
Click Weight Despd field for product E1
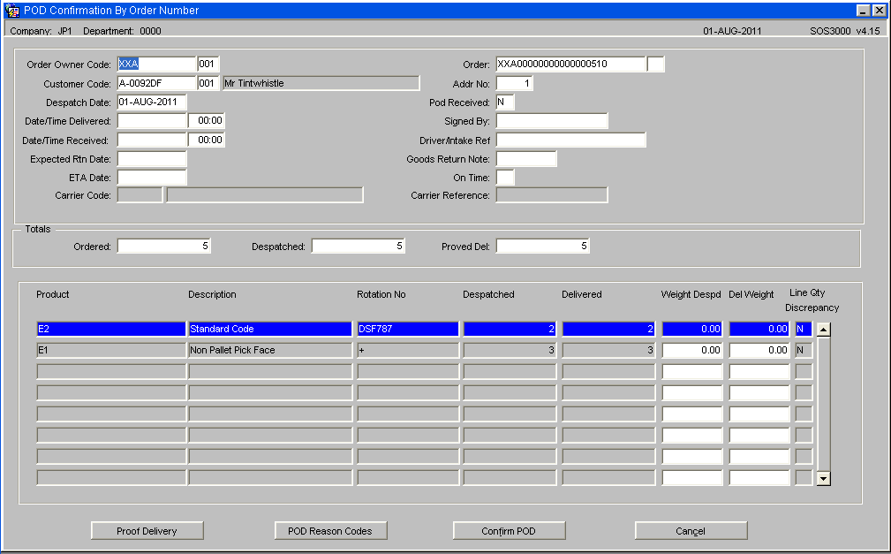[692, 350]
